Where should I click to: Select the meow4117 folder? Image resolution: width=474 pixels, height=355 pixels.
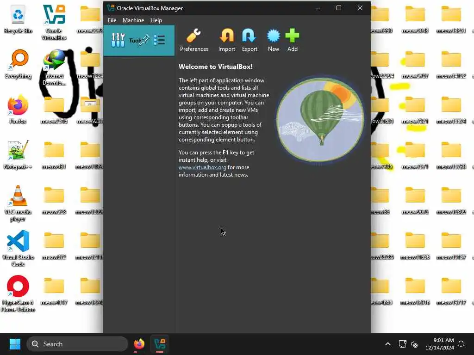54,291
